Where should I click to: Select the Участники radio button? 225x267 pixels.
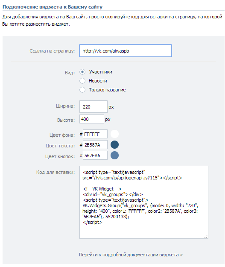[82, 72]
